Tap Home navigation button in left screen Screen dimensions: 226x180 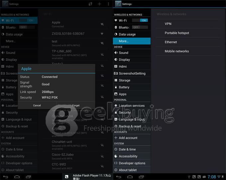[17, 177]
